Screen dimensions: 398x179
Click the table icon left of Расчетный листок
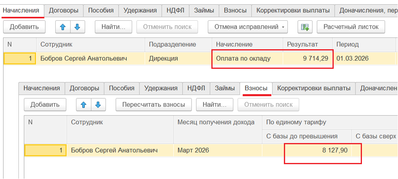tap(305, 27)
